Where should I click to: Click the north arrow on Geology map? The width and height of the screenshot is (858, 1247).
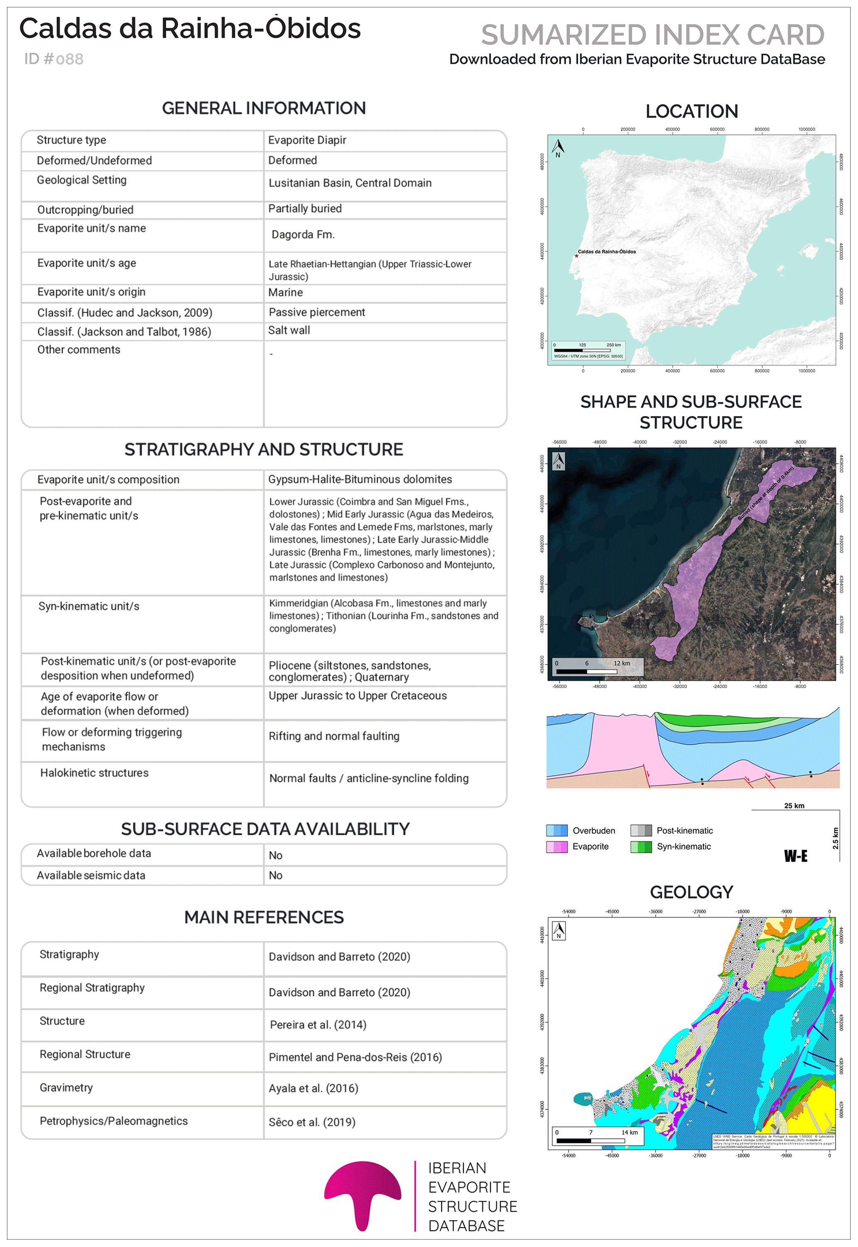559,930
